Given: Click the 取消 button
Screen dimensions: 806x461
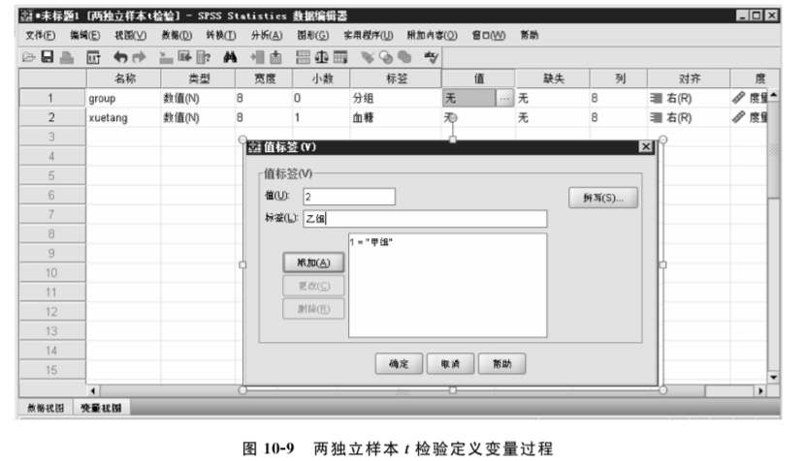Looking at the screenshot, I should click(x=450, y=363).
